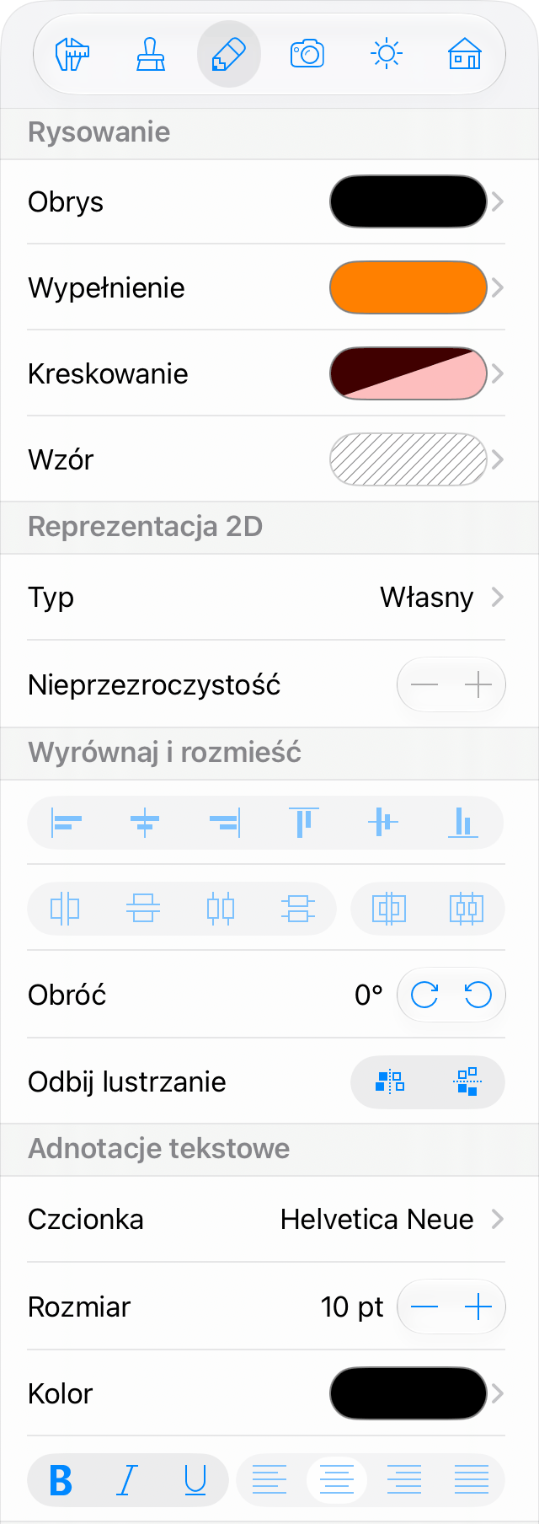Increase Nieprzezroczystość with plus
The image size is (539, 1524).
coord(478,684)
